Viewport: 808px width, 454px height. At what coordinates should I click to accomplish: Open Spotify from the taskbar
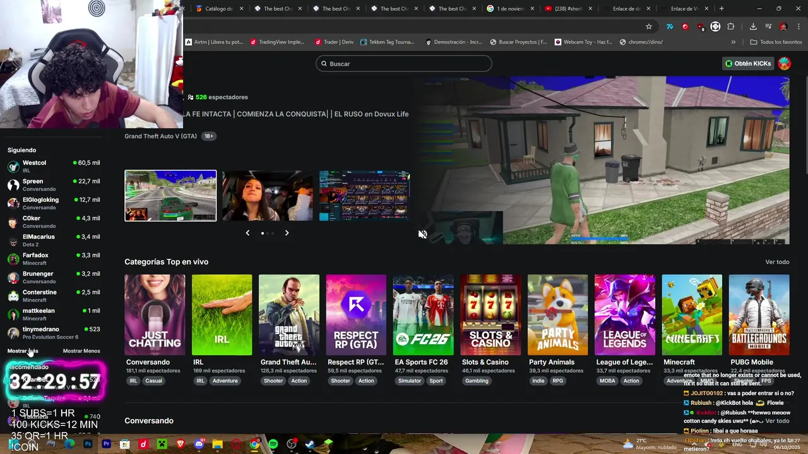[x=273, y=444]
